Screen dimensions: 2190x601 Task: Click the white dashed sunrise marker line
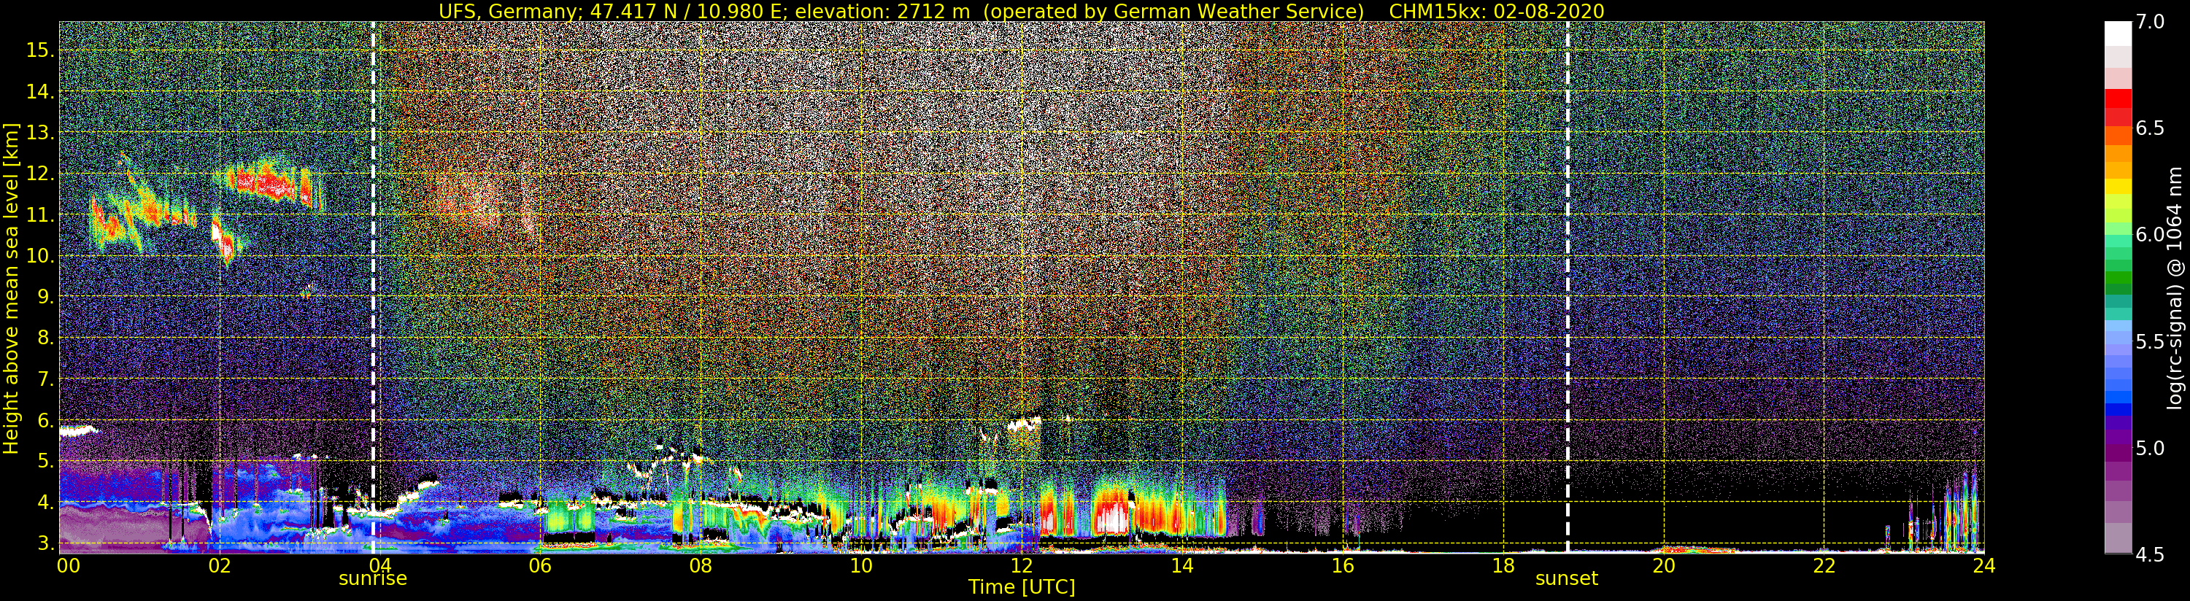point(373,287)
